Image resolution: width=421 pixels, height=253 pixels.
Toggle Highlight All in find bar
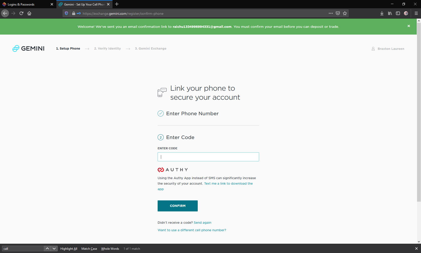(x=69, y=249)
